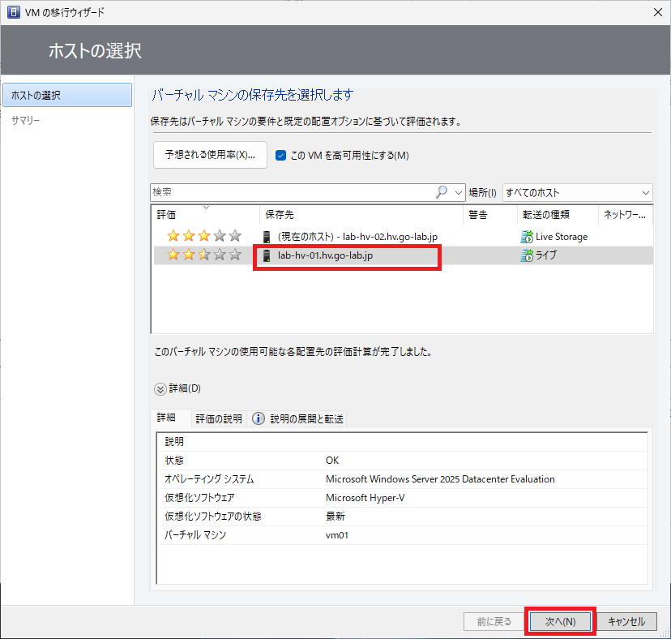
Task: Open the search box dropdown arrow
Action: [459, 192]
